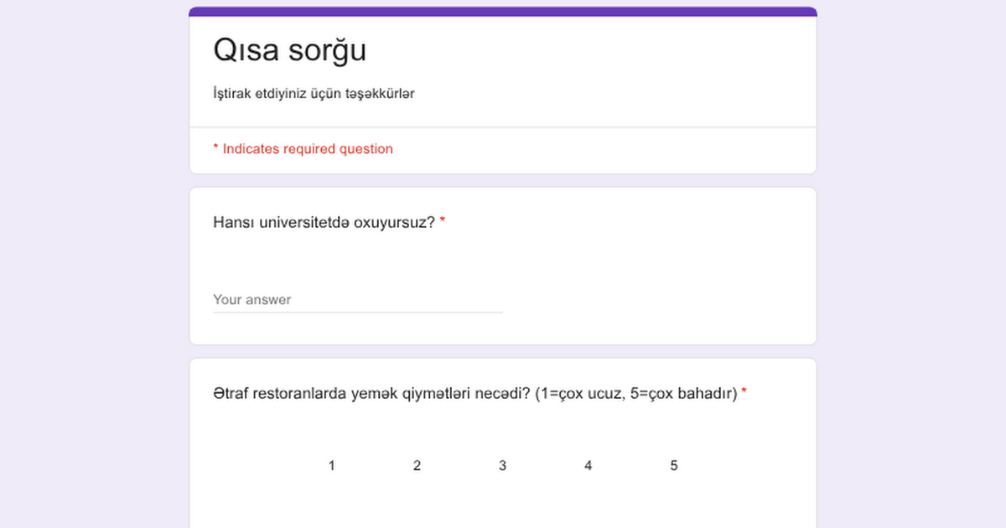Select rating 2 on the price scale
This screenshot has height=528, width=1006.
pyautogui.click(x=417, y=466)
